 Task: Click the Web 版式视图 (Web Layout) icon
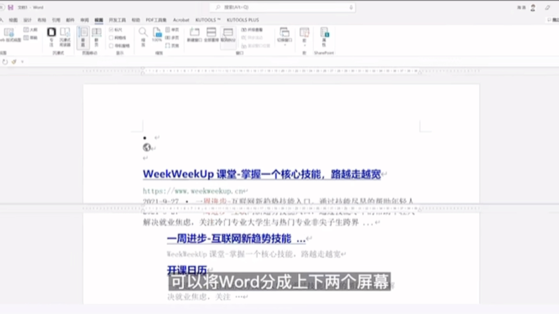(9, 35)
